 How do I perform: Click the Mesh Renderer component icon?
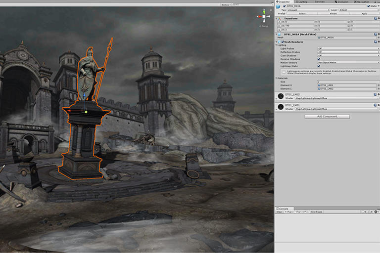(279, 42)
